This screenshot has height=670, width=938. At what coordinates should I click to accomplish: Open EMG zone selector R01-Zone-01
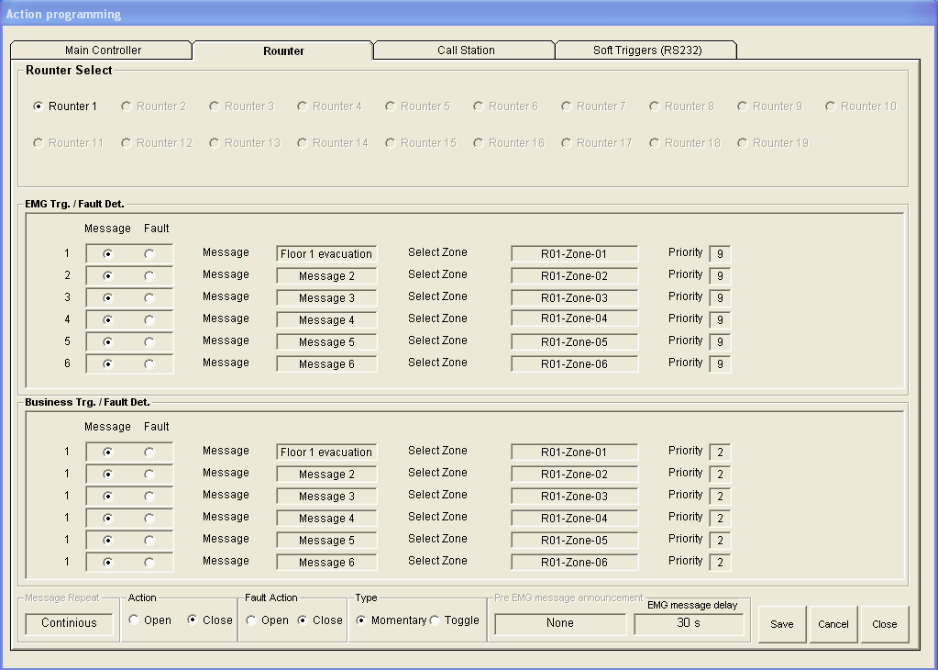574,254
